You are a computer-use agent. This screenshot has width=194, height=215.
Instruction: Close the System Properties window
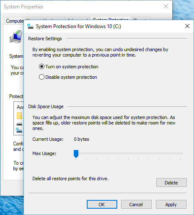166,6
